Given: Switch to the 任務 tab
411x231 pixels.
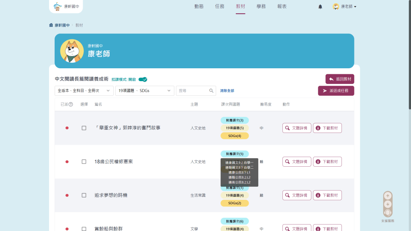Looking at the screenshot, I should (220, 6).
